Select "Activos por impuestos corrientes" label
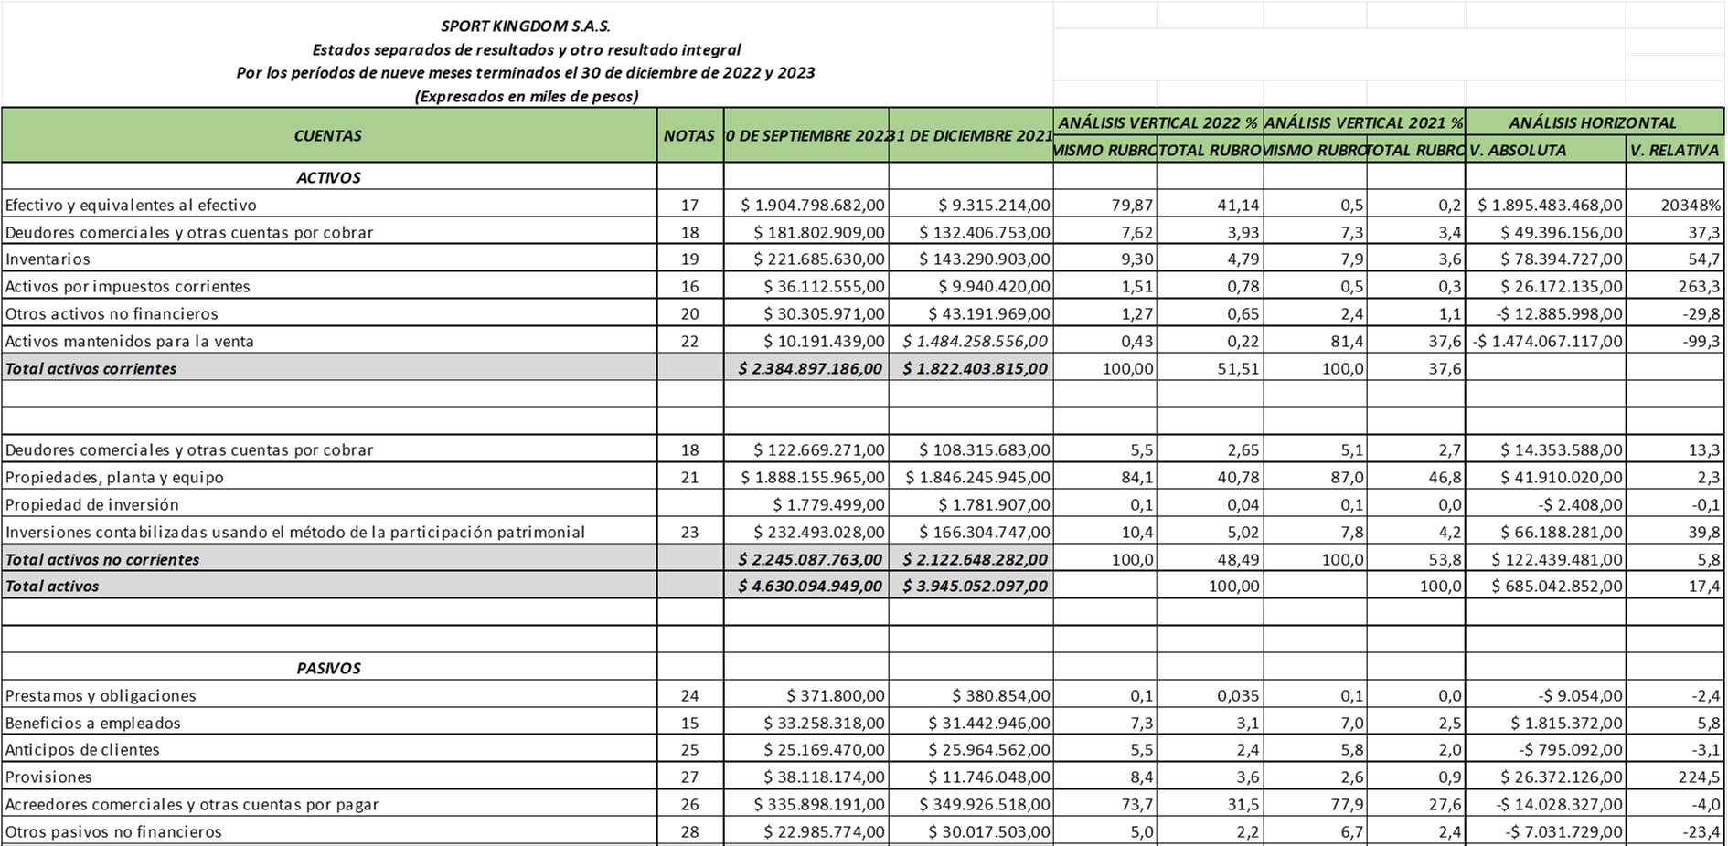Screen dimensions: 1728x846 click(x=127, y=287)
